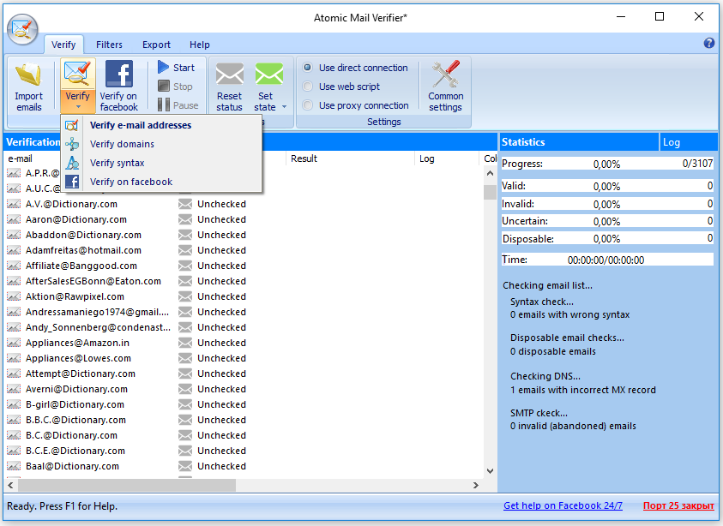Click the icon left of B-girl@Dictionary.com
The image size is (723, 526).
pyautogui.click(x=14, y=405)
